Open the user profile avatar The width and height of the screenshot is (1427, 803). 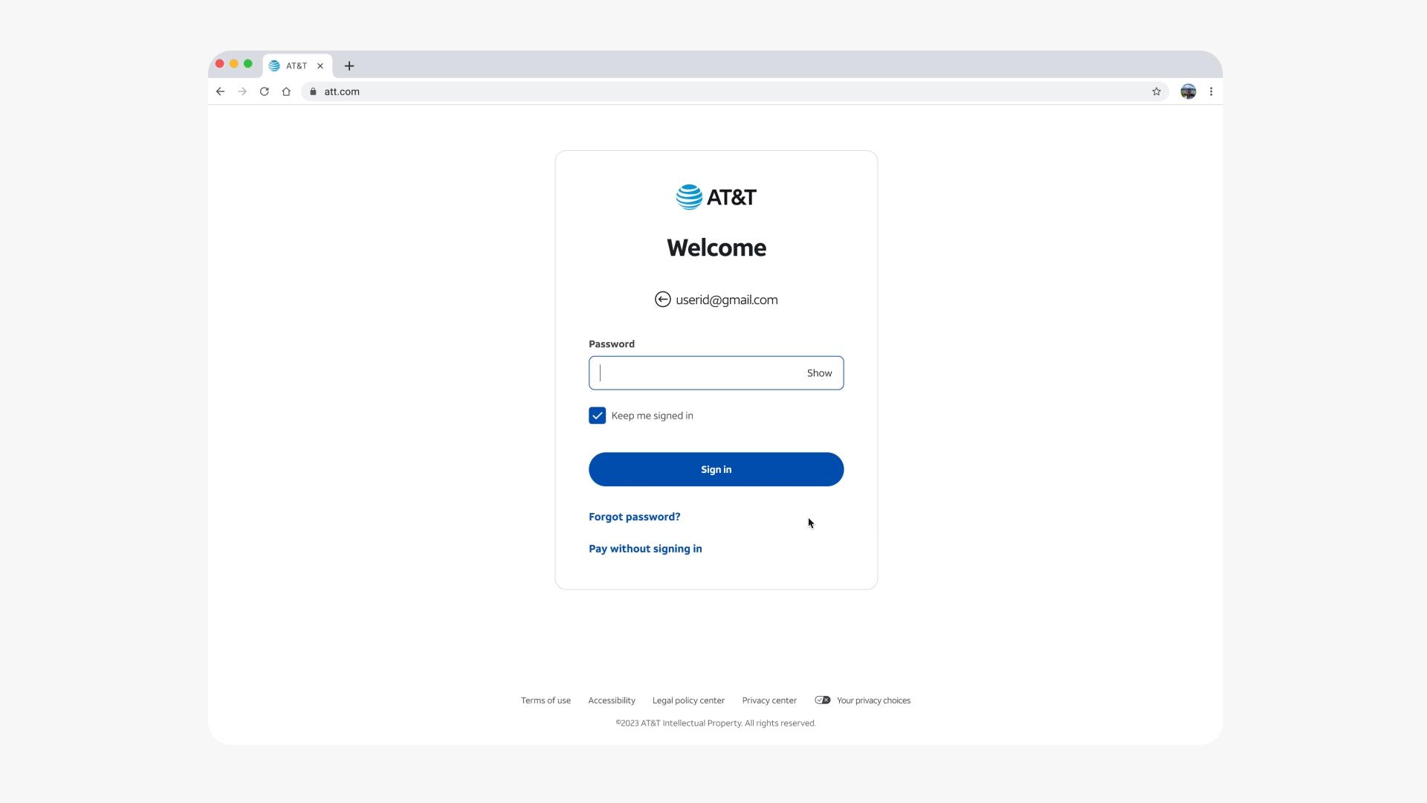click(1188, 91)
